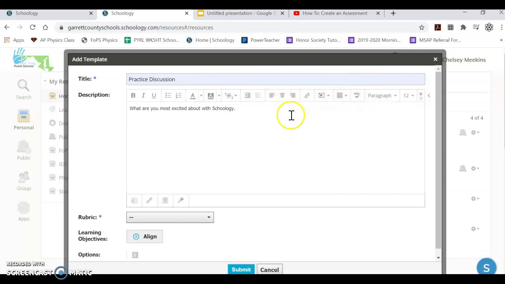Bookmark this page with the star icon
The height and width of the screenshot is (284, 505).
click(422, 27)
